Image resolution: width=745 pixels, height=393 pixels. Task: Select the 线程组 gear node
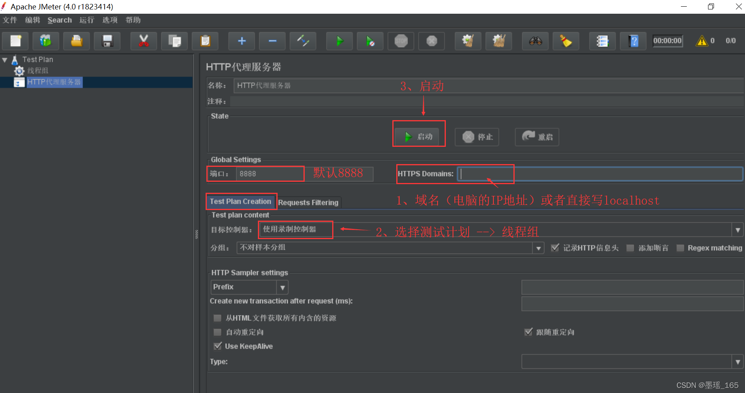point(31,71)
